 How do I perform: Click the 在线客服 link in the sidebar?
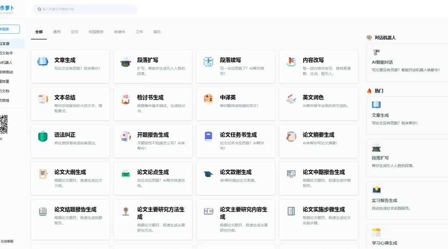(7, 241)
